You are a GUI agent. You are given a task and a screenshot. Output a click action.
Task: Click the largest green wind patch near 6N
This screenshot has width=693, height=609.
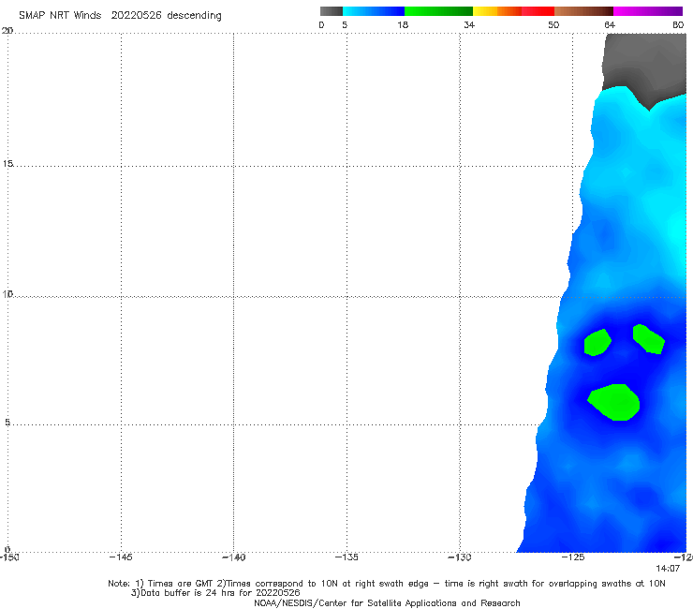614,403
